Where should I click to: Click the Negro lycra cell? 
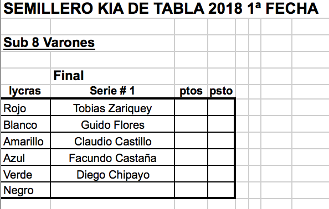tap(25, 190)
